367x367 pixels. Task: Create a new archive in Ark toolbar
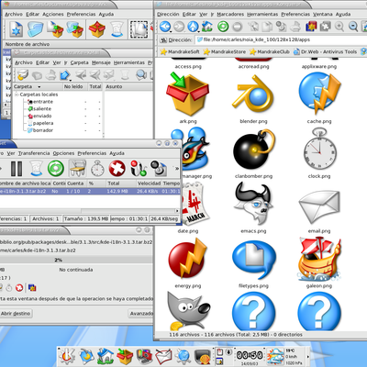[17, 29]
